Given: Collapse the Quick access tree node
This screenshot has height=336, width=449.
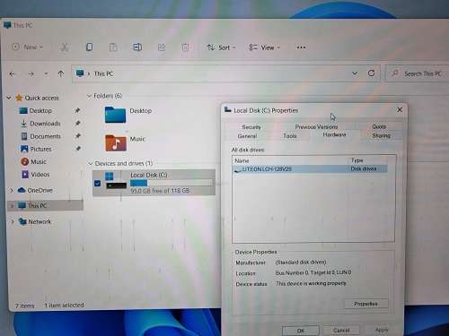Looking at the screenshot, I should tap(9, 98).
